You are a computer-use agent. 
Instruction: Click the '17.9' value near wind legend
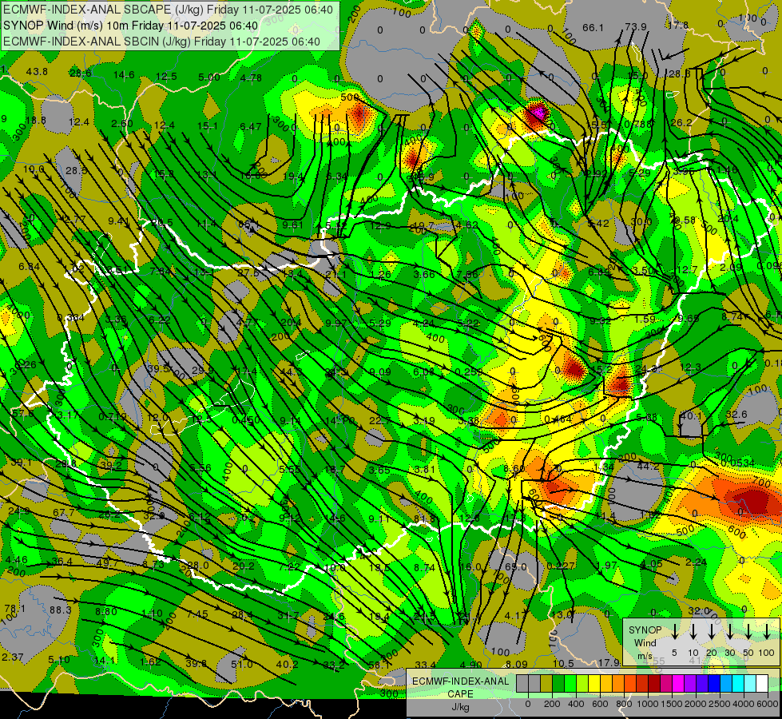pos(609,662)
